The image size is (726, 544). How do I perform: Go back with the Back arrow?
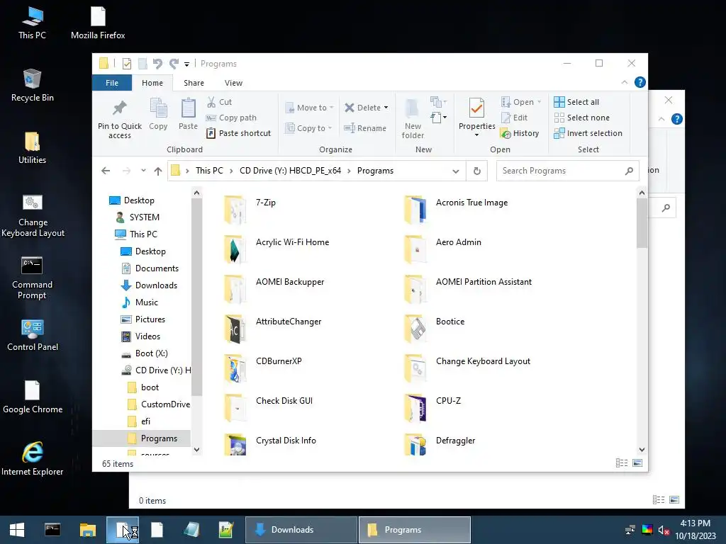pyautogui.click(x=106, y=171)
